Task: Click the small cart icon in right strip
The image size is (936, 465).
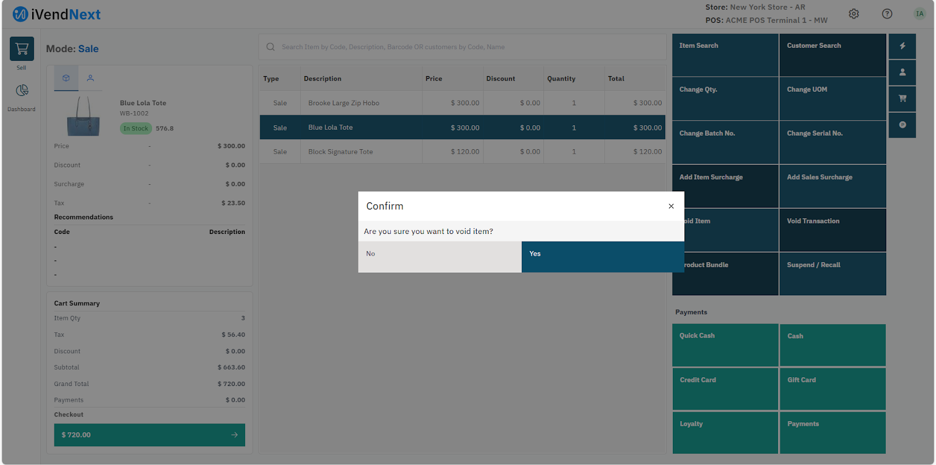Action: click(x=902, y=99)
